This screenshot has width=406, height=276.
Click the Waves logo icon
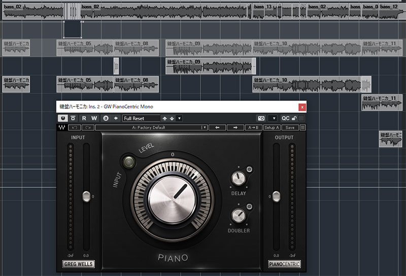pyautogui.click(x=61, y=127)
